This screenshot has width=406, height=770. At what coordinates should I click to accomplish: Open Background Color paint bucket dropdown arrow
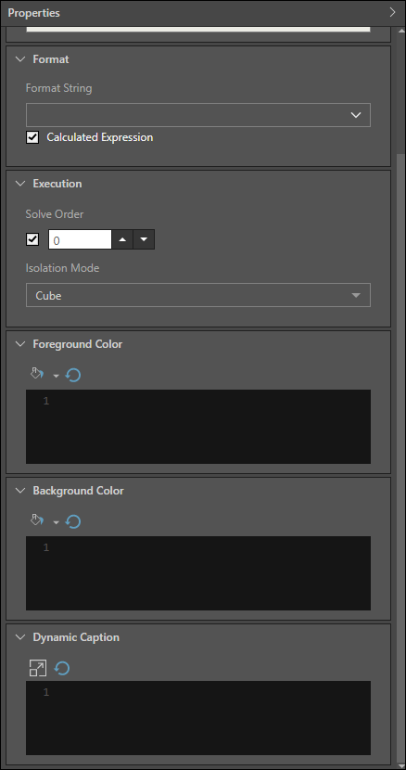tap(56, 522)
